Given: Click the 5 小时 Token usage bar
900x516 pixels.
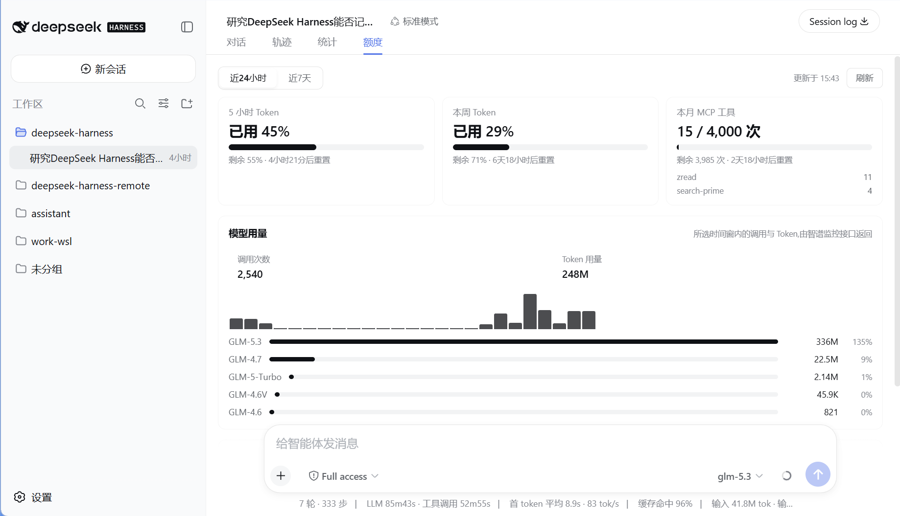Looking at the screenshot, I should pyautogui.click(x=326, y=147).
